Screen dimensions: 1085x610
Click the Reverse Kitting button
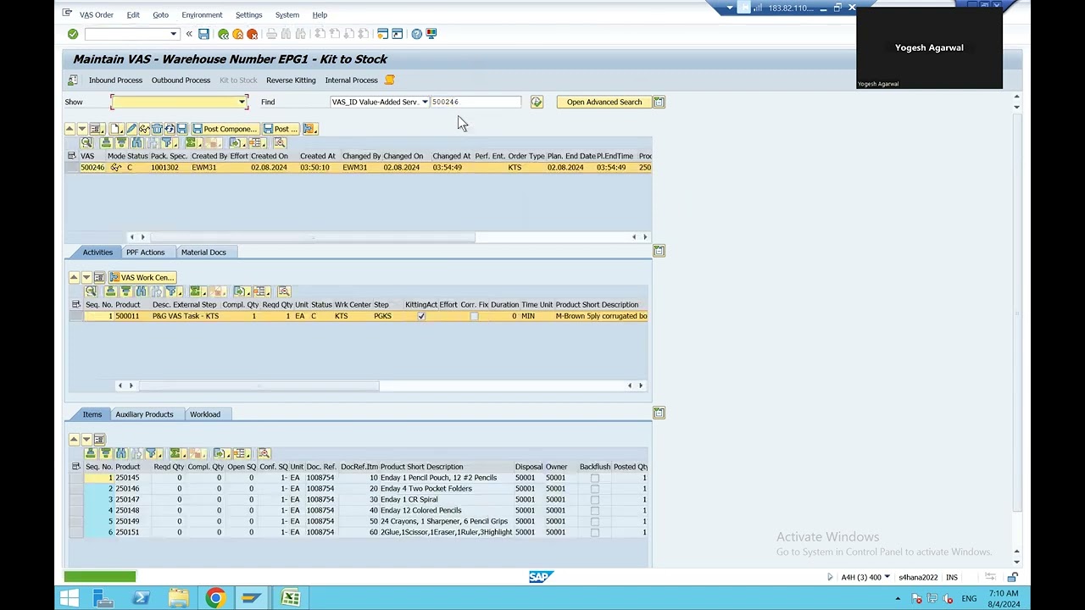(x=291, y=80)
